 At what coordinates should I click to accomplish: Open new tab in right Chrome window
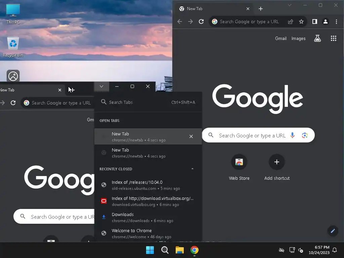(x=261, y=9)
